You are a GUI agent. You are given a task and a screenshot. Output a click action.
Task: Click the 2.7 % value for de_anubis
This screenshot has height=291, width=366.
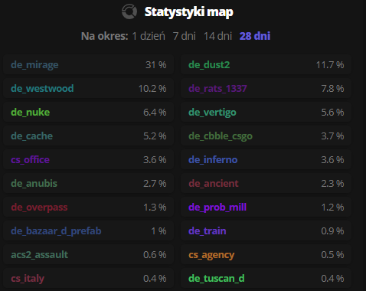click(x=155, y=184)
